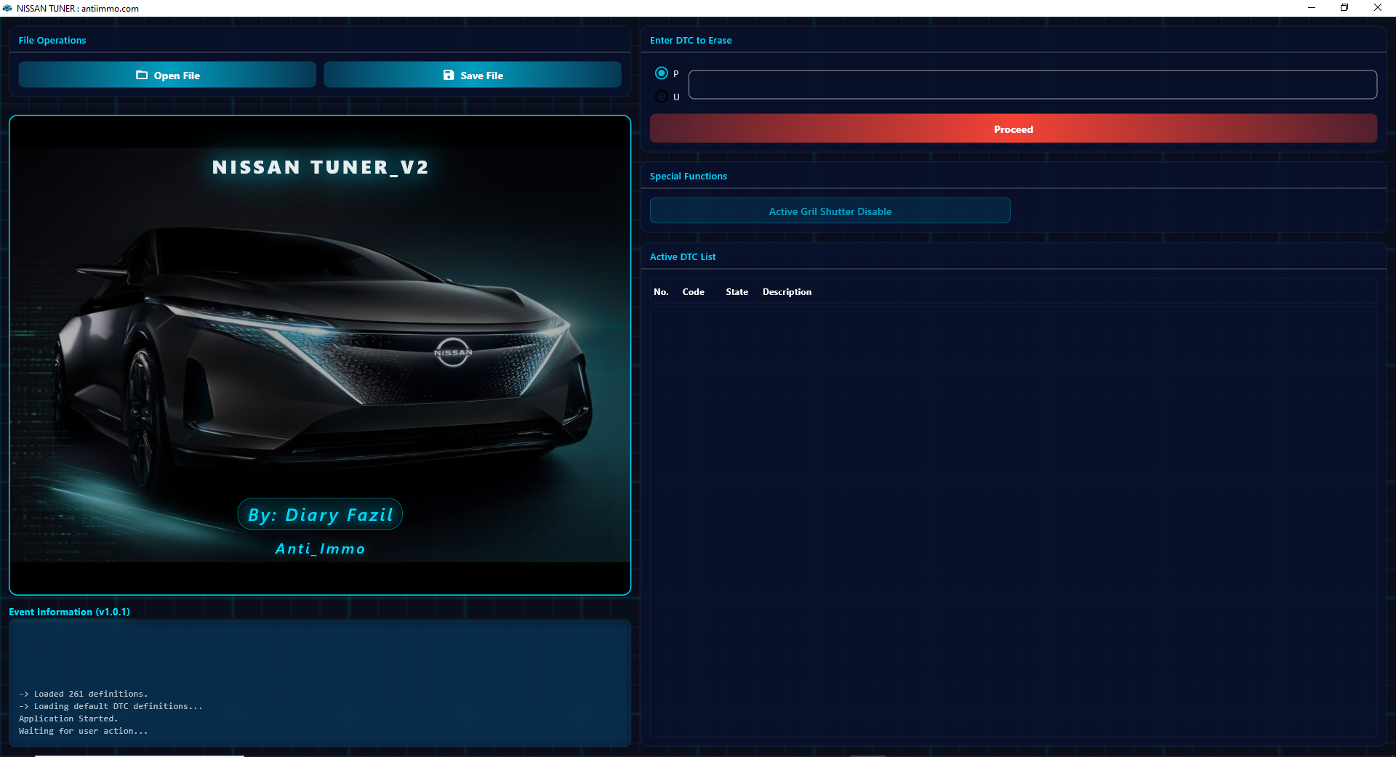Click the Enter DTC to Erase header
Screen dimensions: 1396x757
point(691,40)
